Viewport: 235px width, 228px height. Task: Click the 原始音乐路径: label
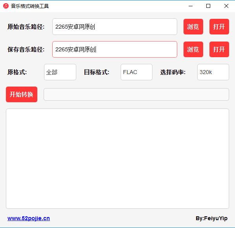pos(26,27)
